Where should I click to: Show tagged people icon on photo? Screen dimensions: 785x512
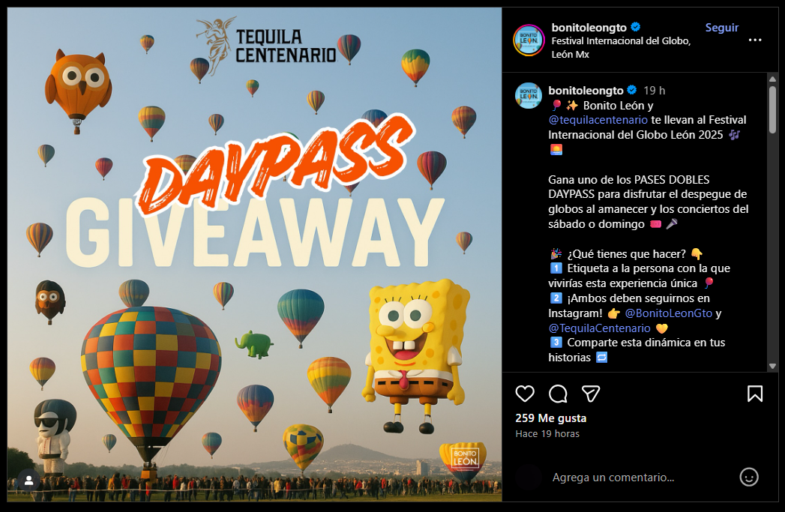click(29, 481)
